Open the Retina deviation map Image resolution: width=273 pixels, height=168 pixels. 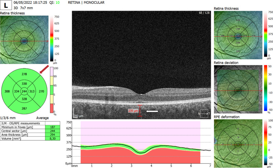click(238, 89)
